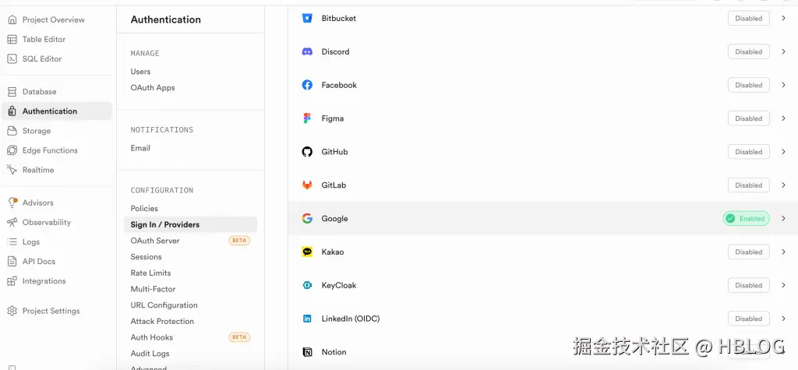The image size is (798, 370).
Task: Expand the LinkedIn (OIDC) row chevron
Action: 783,319
